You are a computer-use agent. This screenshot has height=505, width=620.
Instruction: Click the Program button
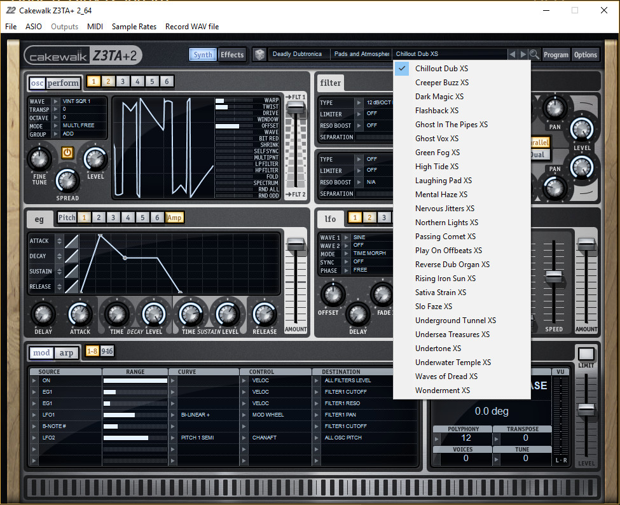pyautogui.click(x=556, y=55)
